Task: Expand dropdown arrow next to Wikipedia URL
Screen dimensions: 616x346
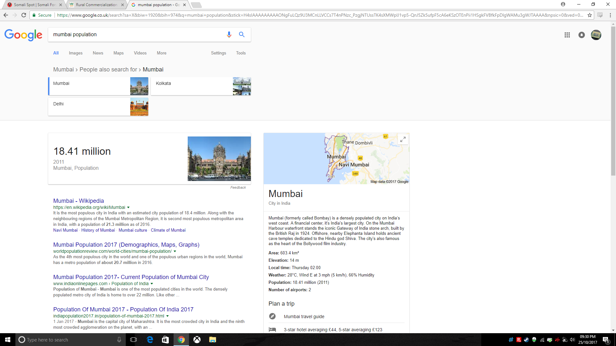Action: click(x=128, y=208)
